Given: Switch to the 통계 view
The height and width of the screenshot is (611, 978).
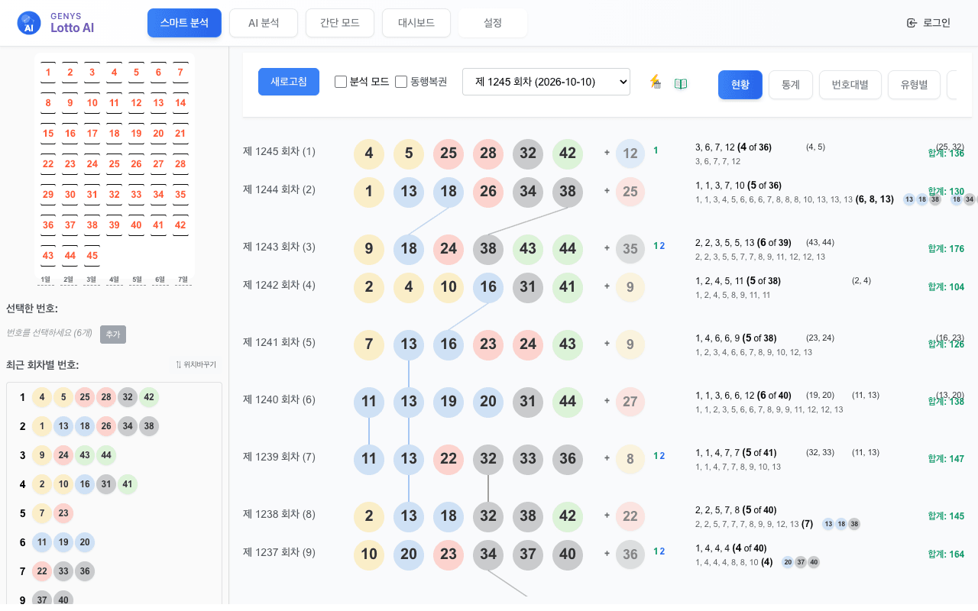Looking at the screenshot, I should (x=791, y=85).
